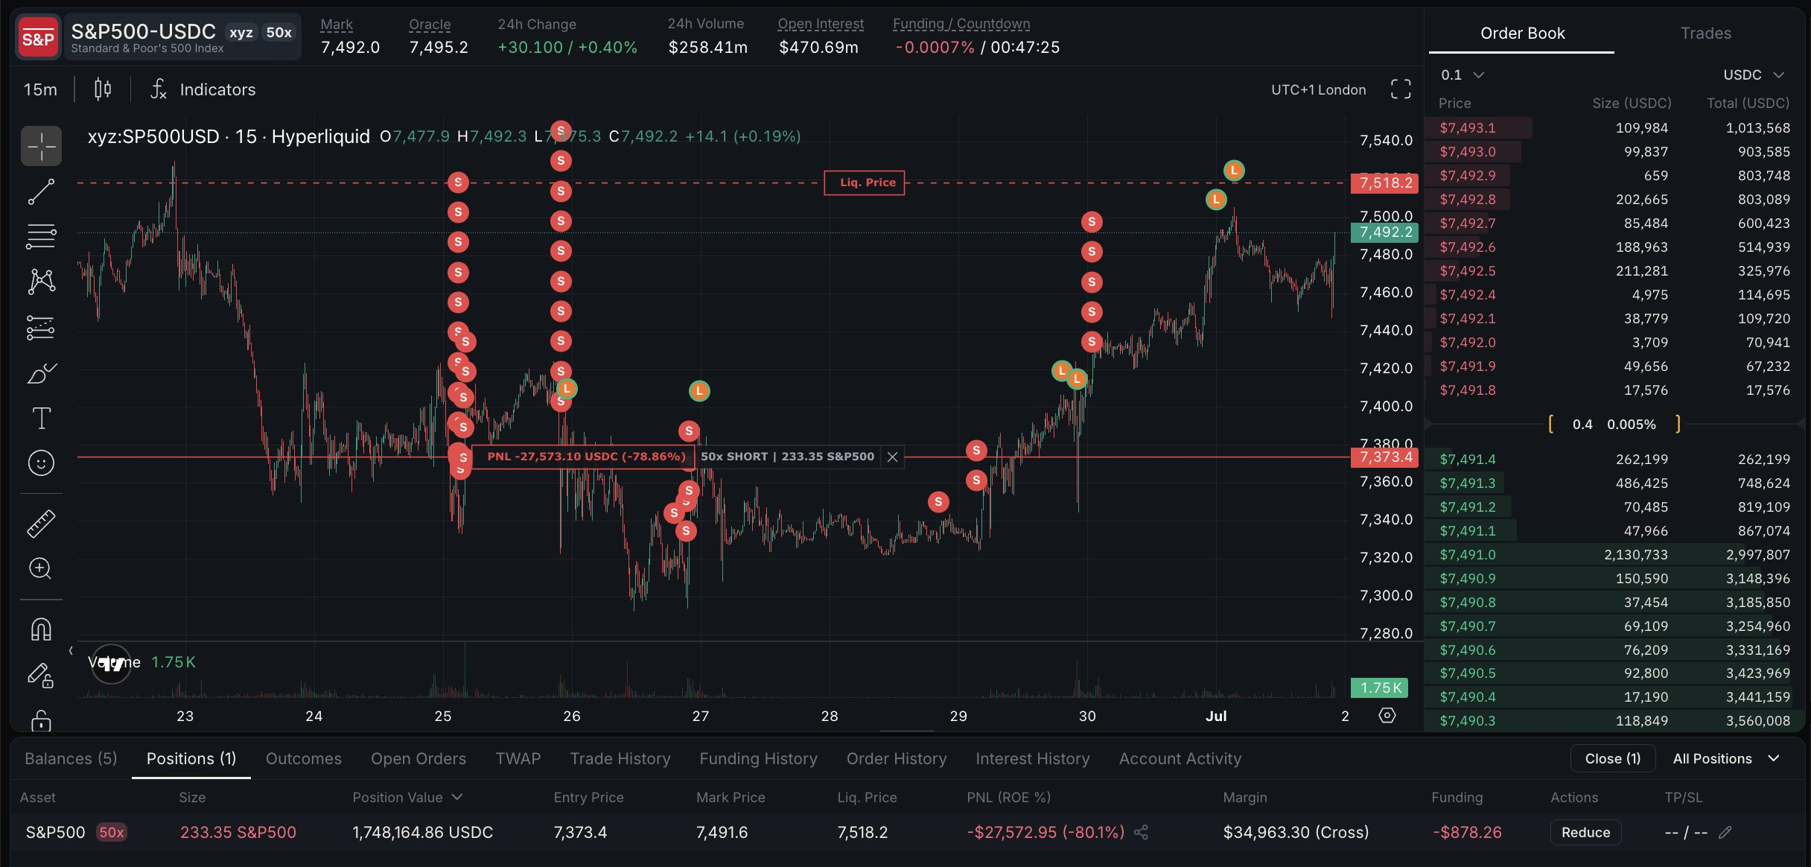Toggle magnet mode snapping

pyautogui.click(x=41, y=629)
